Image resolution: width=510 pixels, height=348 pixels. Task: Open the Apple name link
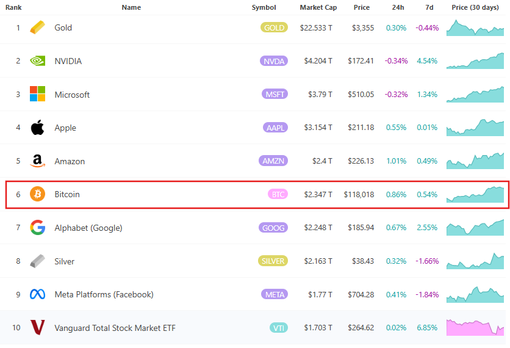click(65, 128)
